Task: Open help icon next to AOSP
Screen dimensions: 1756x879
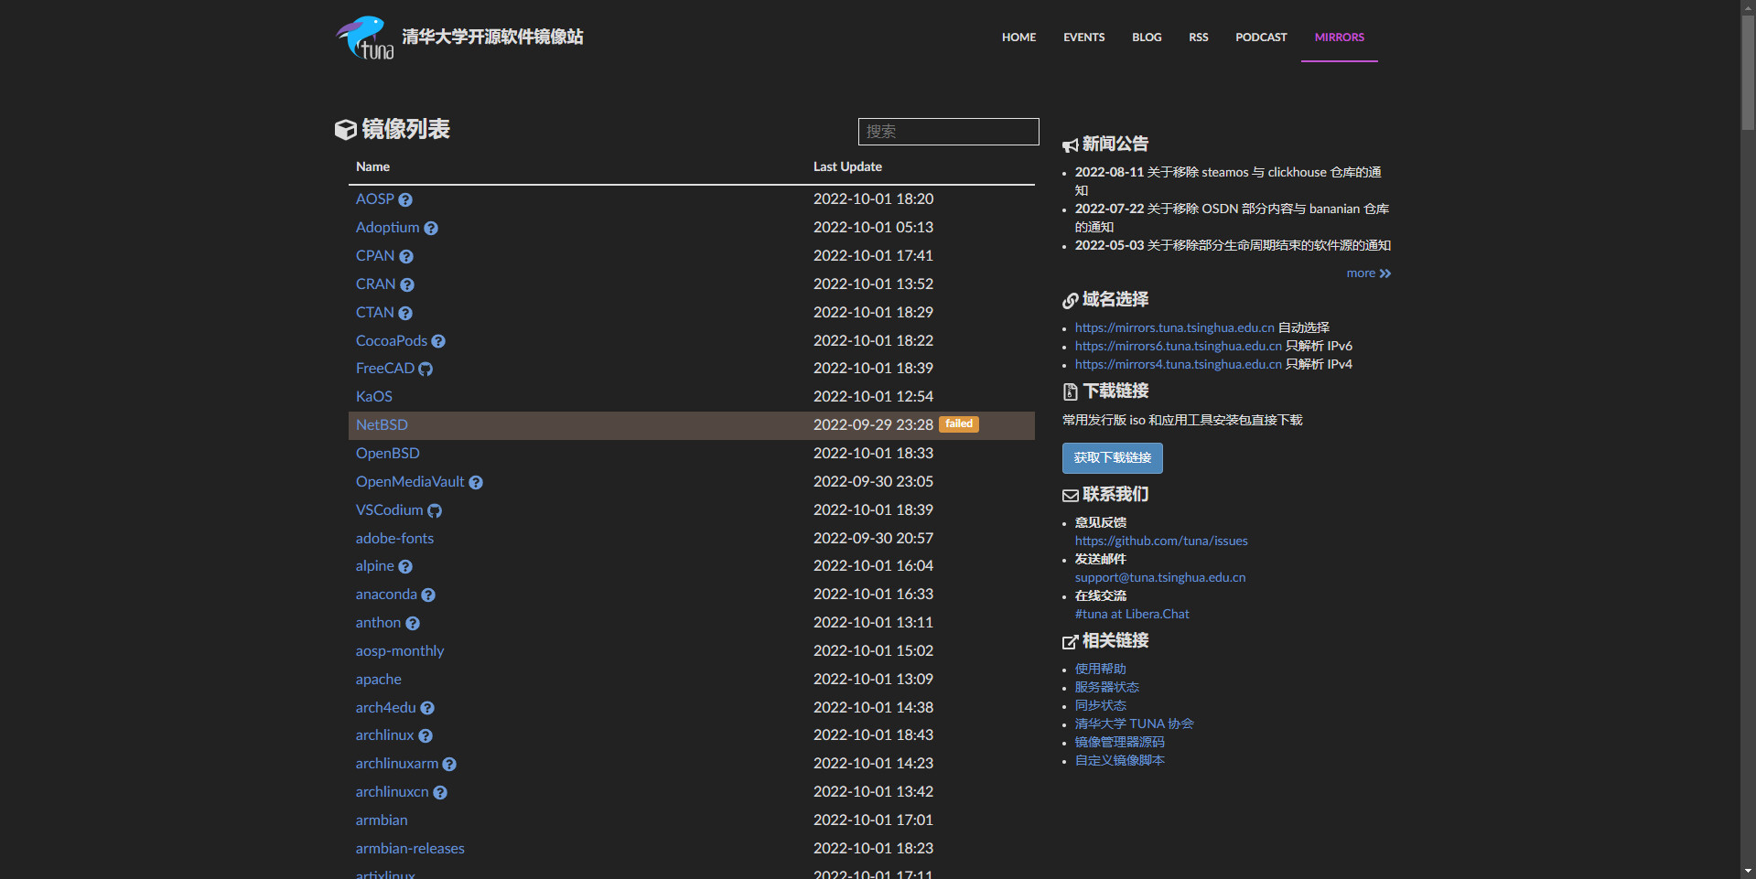Action: click(x=405, y=200)
